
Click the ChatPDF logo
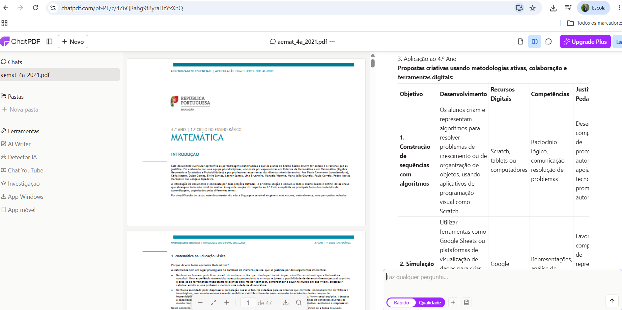20,41
